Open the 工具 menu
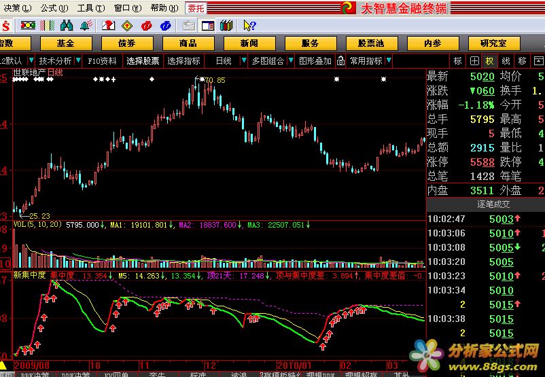This screenshot has width=545, height=377. (x=90, y=7)
